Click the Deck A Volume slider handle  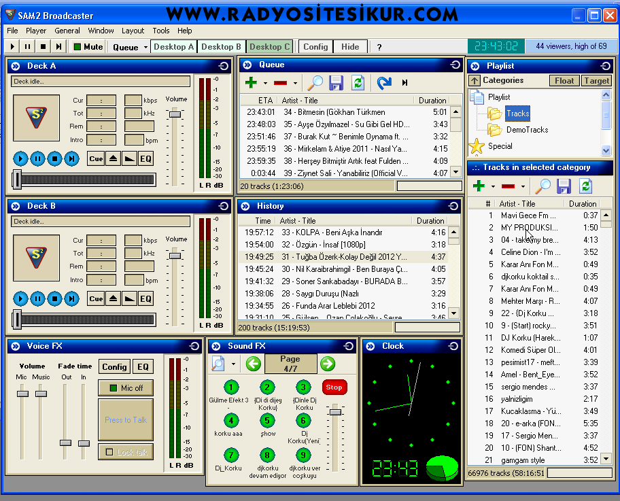click(175, 114)
